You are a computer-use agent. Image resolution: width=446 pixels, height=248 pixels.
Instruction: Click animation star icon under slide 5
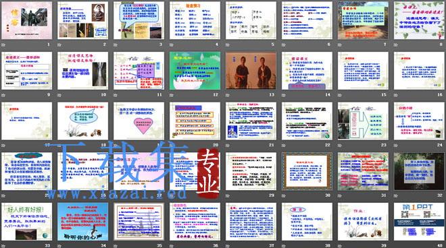click(228, 44)
